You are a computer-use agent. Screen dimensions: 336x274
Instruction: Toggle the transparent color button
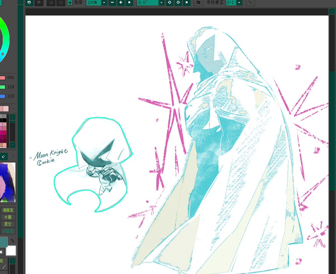1,252
